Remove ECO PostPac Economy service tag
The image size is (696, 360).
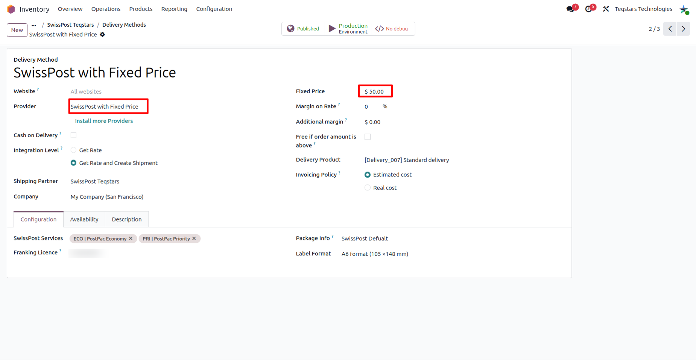click(x=131, y=238)
